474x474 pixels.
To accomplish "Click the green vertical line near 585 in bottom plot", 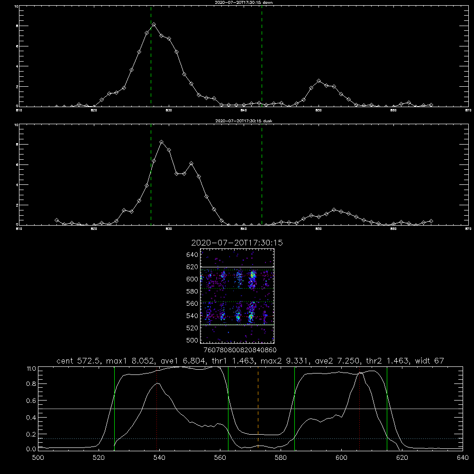I will coord(294,408).
